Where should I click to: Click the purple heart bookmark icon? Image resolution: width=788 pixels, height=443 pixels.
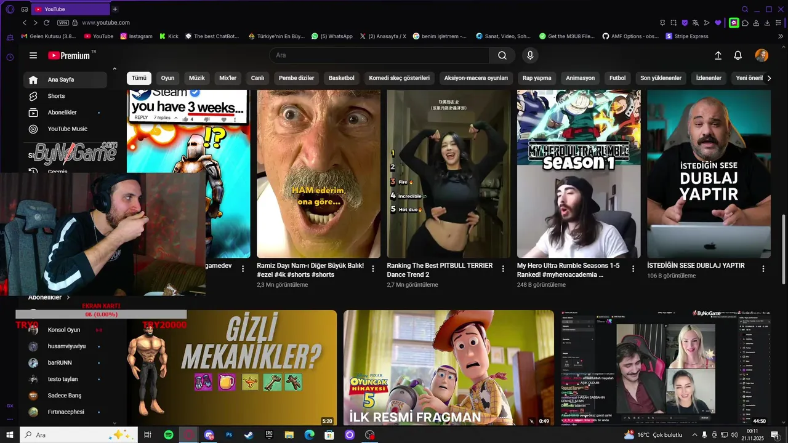[718, 23]
